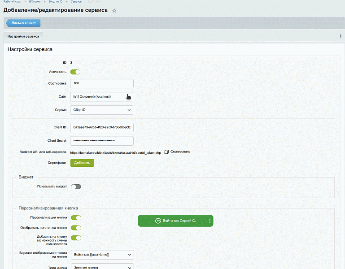
Task: Click the checkmark logo on Sber button
Action: (x=157, y=221)
